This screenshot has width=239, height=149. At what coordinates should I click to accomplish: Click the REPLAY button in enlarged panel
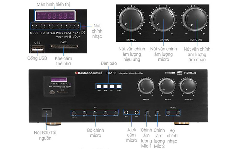click(x=51, y=26)
